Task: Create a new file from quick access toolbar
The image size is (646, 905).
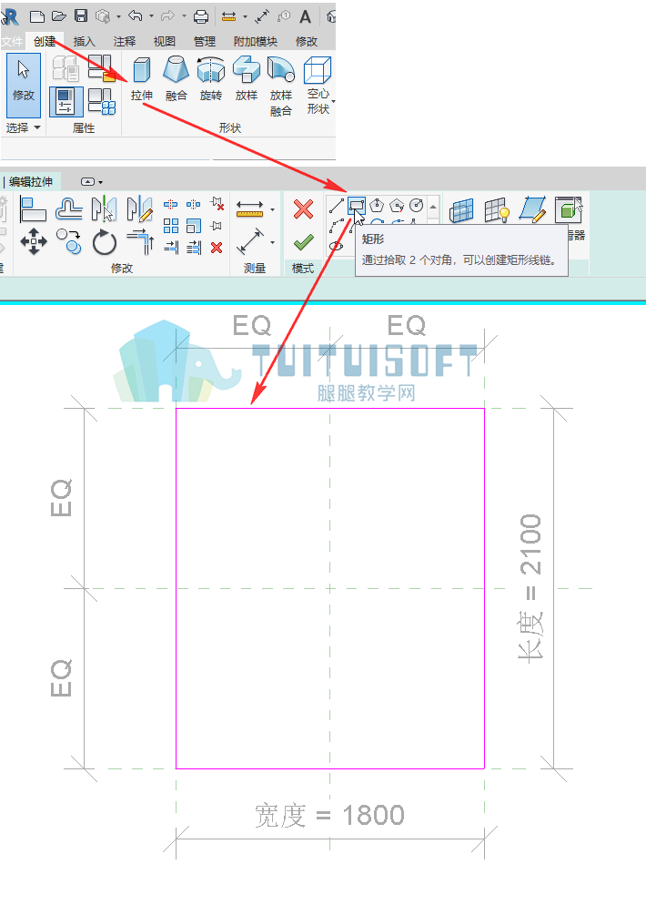Action: (37, 16)
